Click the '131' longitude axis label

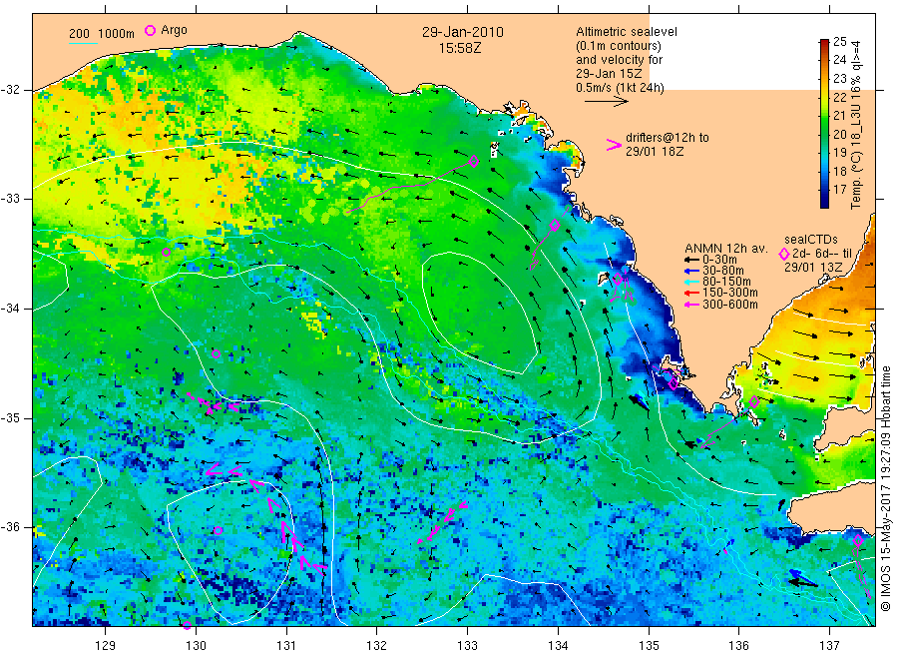pyautogui.click(x=286, y=646)
